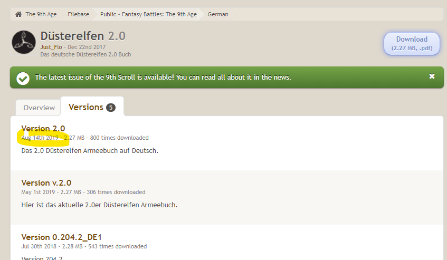Click the Aug 14th 2019 date
This screenshot has width=447, height=260.
(x=40, y=138)
